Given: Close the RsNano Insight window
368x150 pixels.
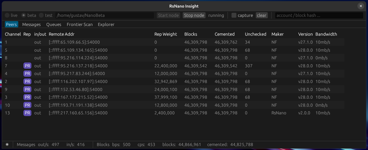Looking at the screenshot, I should pos(361,6).
